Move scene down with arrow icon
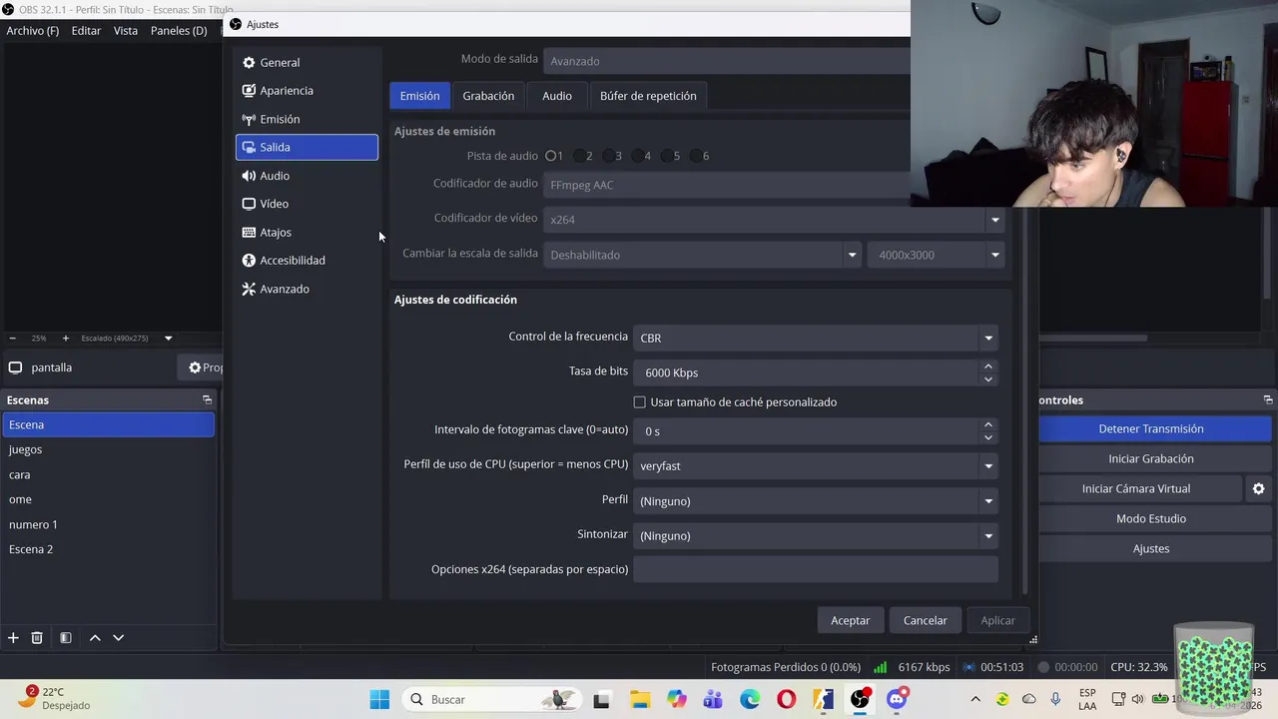The image size is (1278, 719). (118, 637)
